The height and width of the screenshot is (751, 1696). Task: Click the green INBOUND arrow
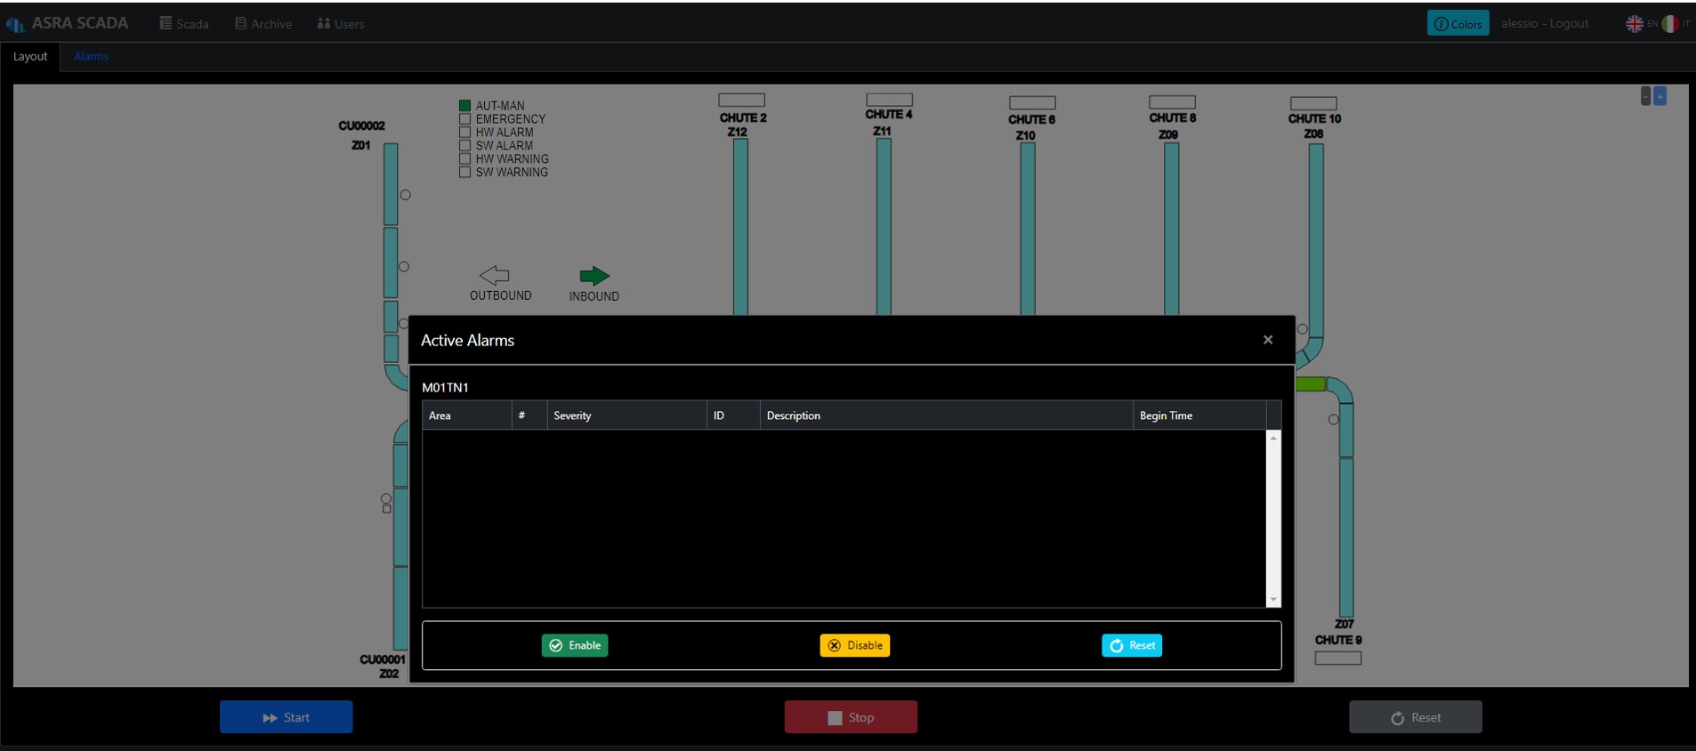tap(594, 276)
